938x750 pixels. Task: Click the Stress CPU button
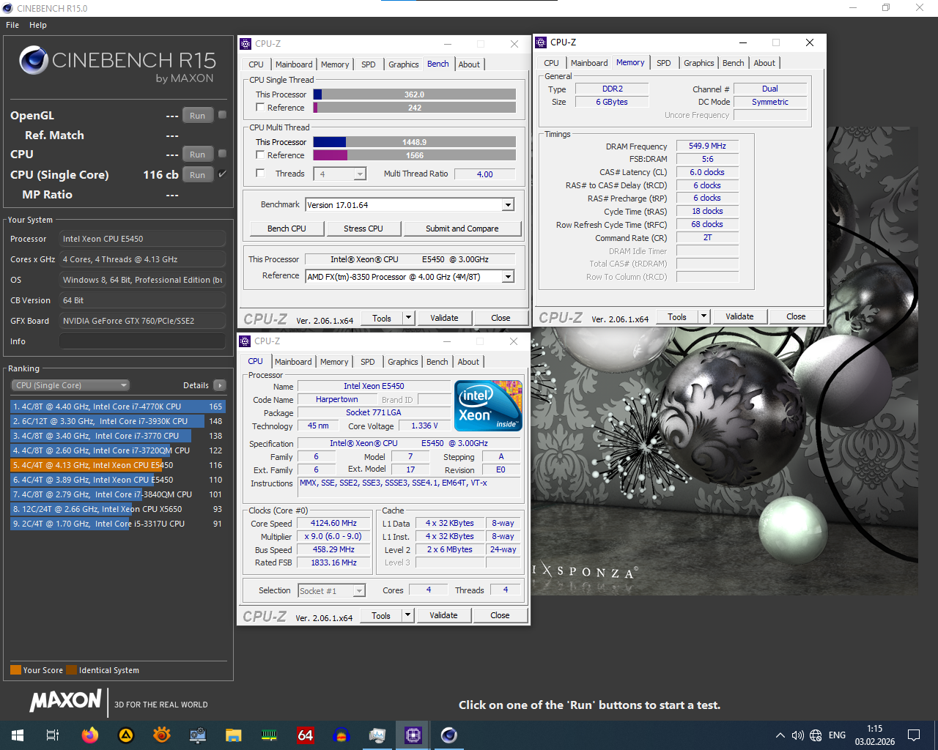pyautogui.click(x=363, y=229)
